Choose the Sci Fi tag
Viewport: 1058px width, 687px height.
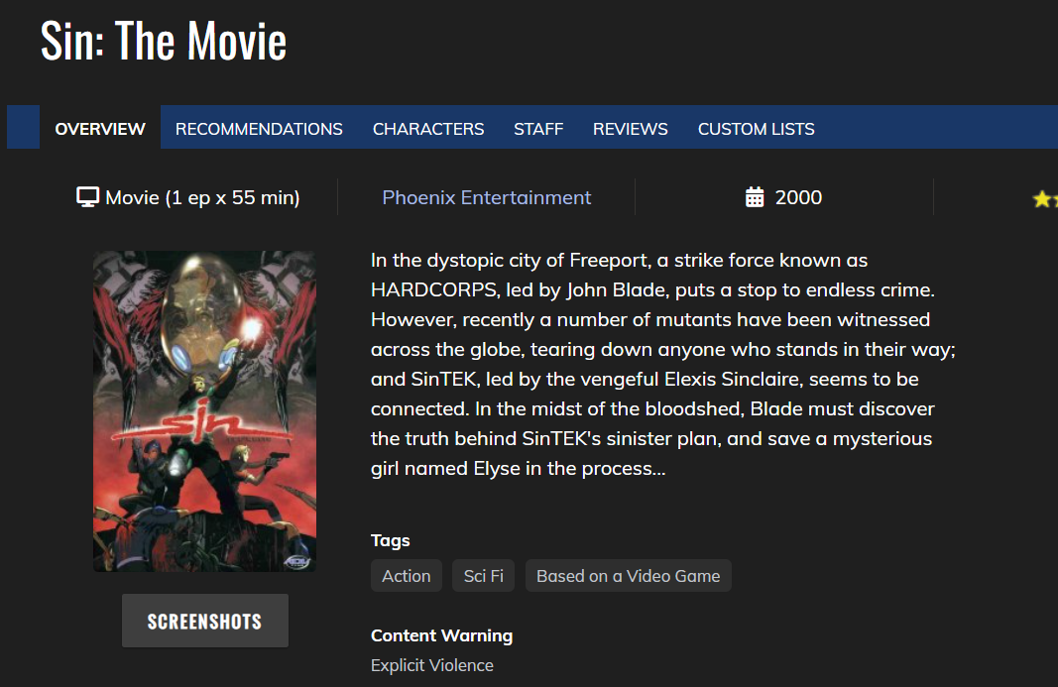[x=484, y=576]
